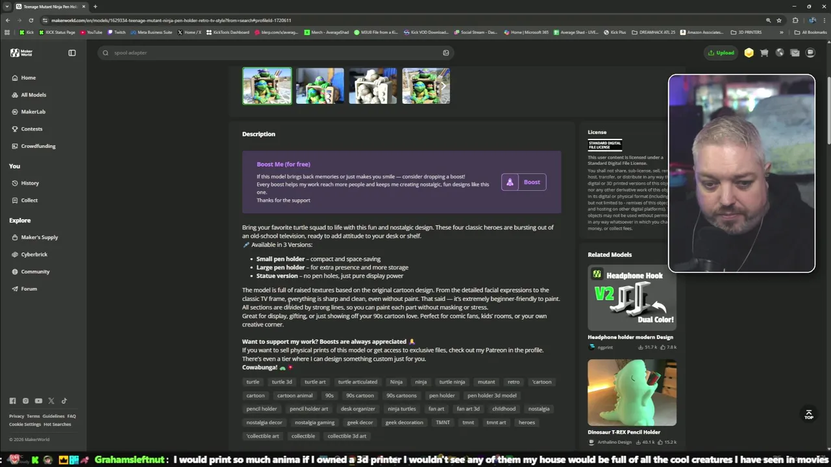Click the 'desk organizer' tag
This screenshot has height=467, width=831.
[358, 409]
